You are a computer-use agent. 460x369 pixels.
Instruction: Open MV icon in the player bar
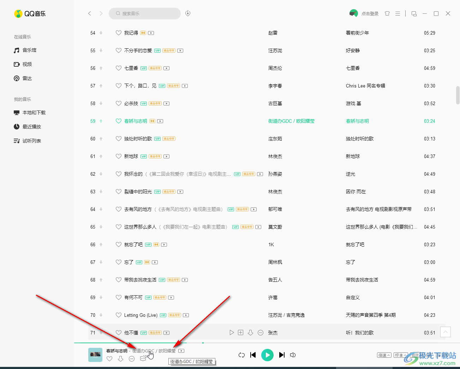pyautogui.click(x=181, y=351)
